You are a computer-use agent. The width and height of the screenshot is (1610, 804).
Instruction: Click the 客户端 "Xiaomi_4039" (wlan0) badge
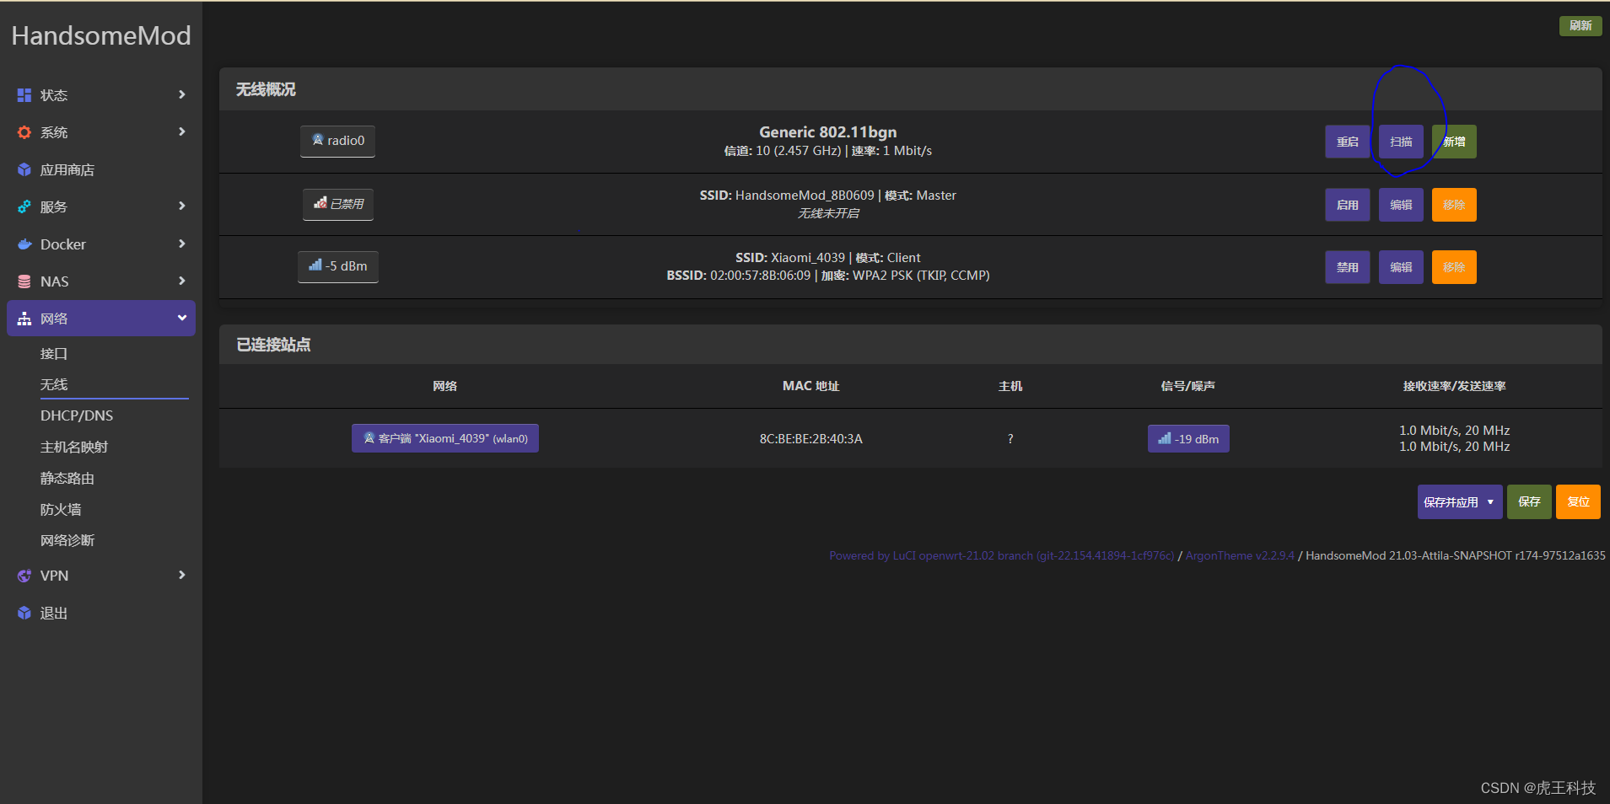(x=445, y=438)
